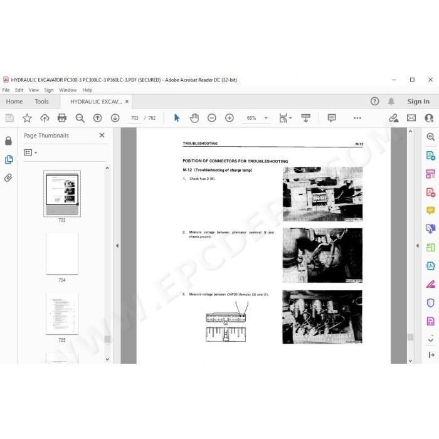Image resolution: width=439 pixels, height=439 pixels.
Task: Collapse the right tools pane arrow
Action: [x=418, y=246]
